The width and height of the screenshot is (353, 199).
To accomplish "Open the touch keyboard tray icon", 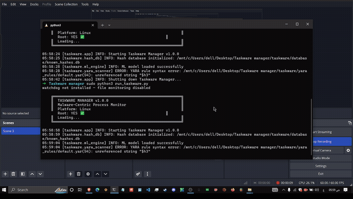I will point(275,190).
